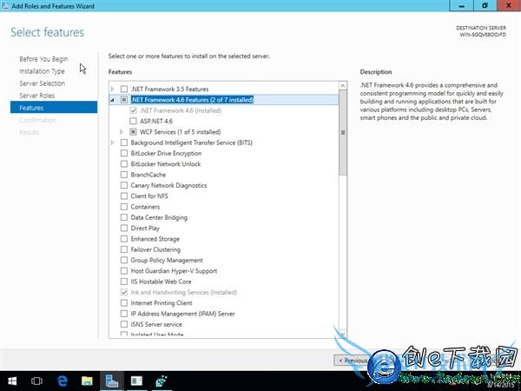Check .NET Framework 3.5 Features box
521x391 pixels.
click(124, 89)
